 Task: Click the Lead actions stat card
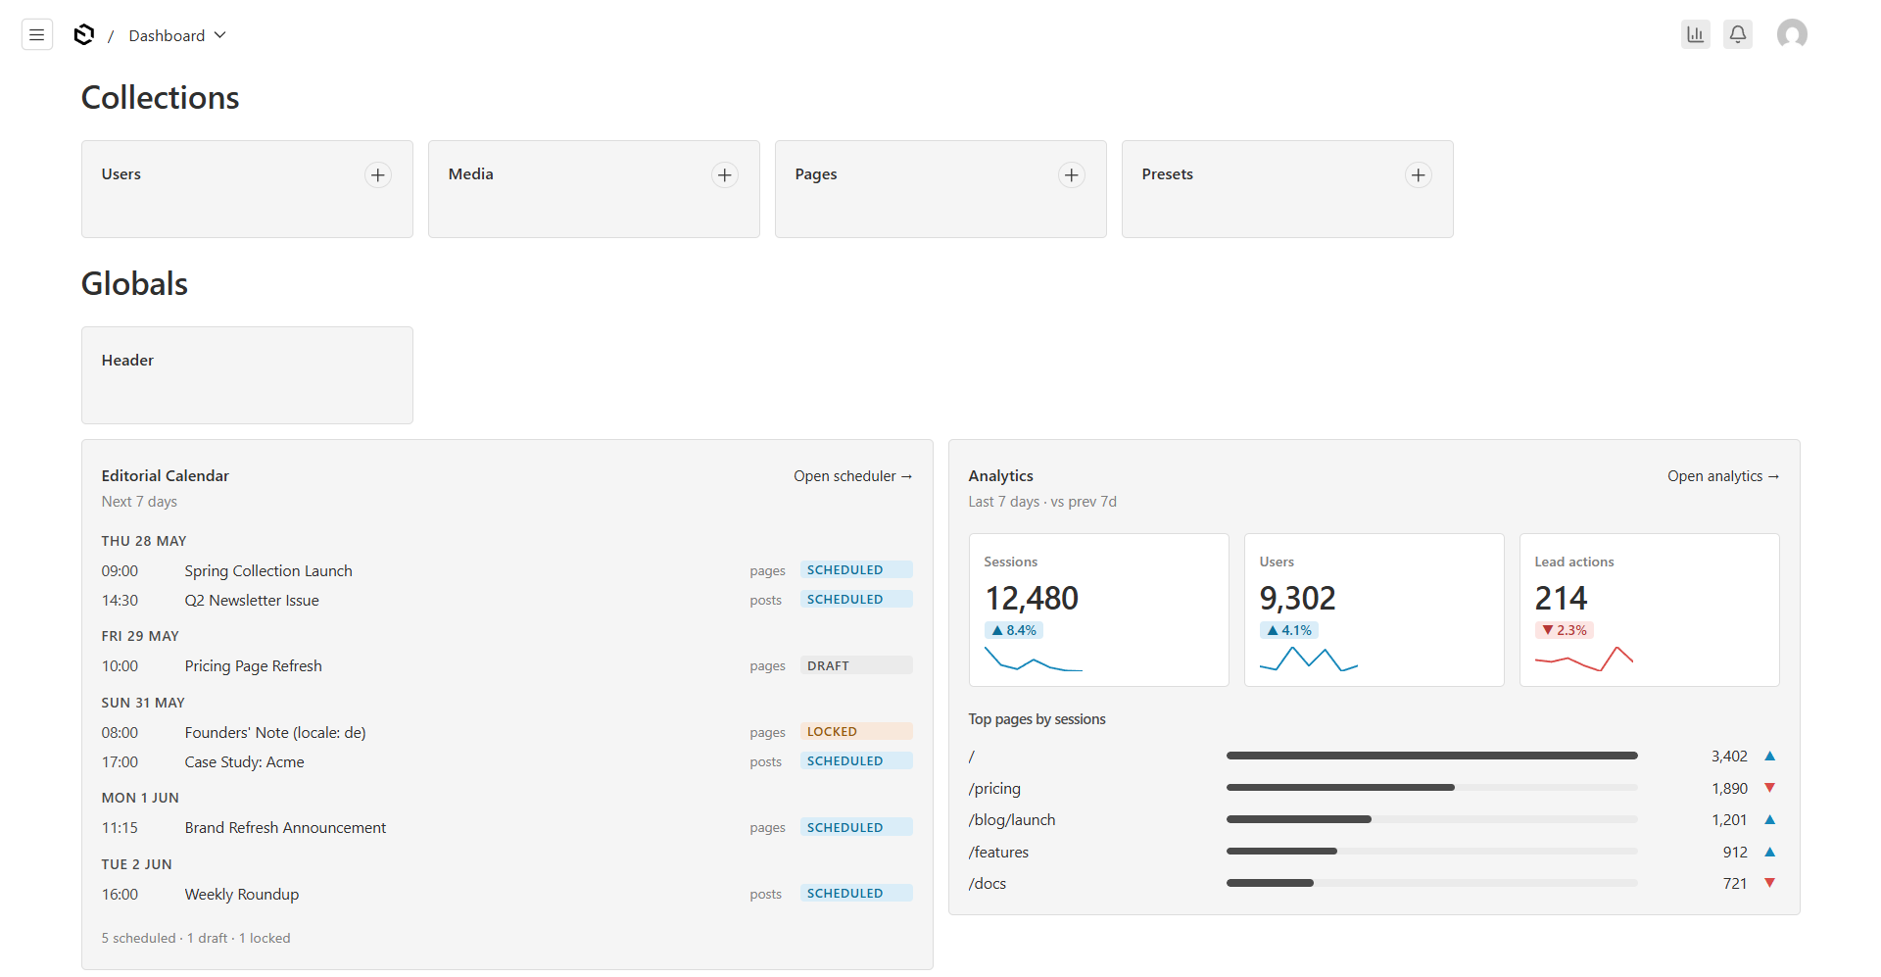coord(1649,610)
